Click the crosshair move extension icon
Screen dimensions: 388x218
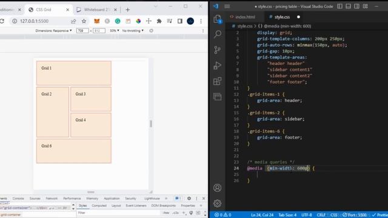pos(149,21)
